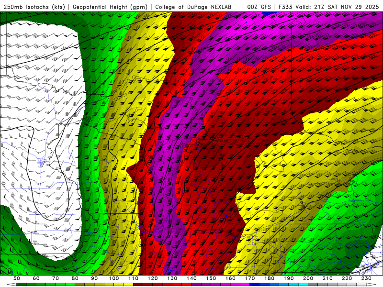This screenshot has height=287, width=383.
Task: Select the darkest green swatch in the legend bar
Action: pyautogui.click(x=22, y=284)
